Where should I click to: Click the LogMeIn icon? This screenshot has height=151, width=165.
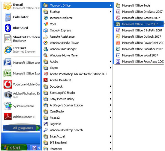pos(46,124)
